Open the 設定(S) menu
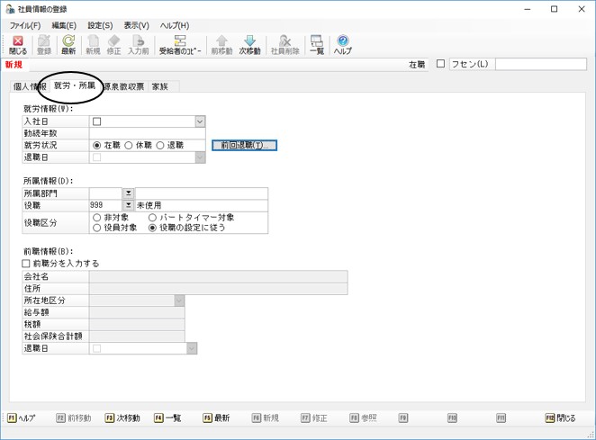 [100, 25]
